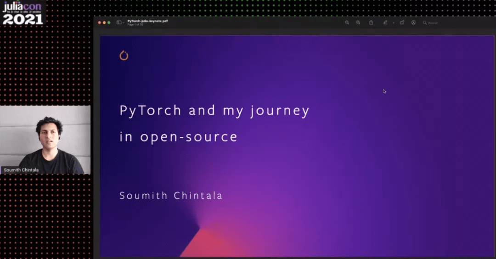Zoom in on the PDF page
The image size is (496, 259).
[x=358, y=23]
